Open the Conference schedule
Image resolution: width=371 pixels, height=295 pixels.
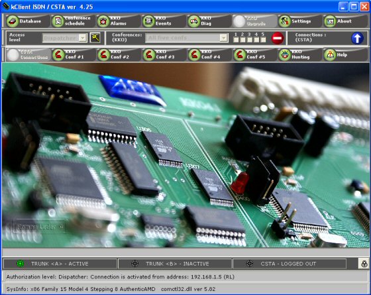tap(72, 21)
